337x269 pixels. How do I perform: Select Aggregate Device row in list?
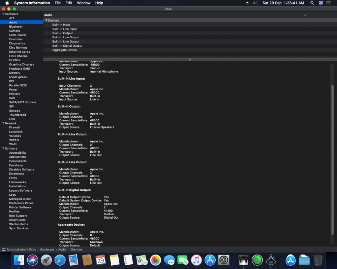pyautogui.click(x=190, y=50)
